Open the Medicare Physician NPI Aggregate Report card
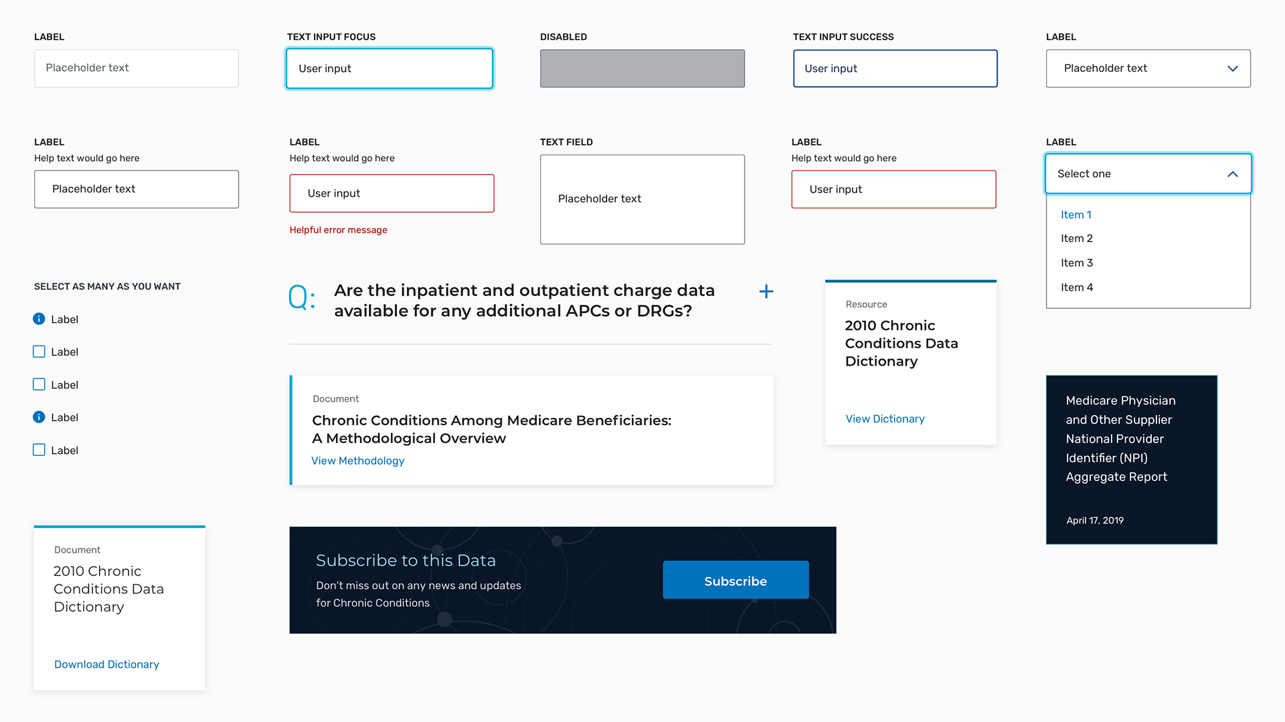 tap(1131, 459)
